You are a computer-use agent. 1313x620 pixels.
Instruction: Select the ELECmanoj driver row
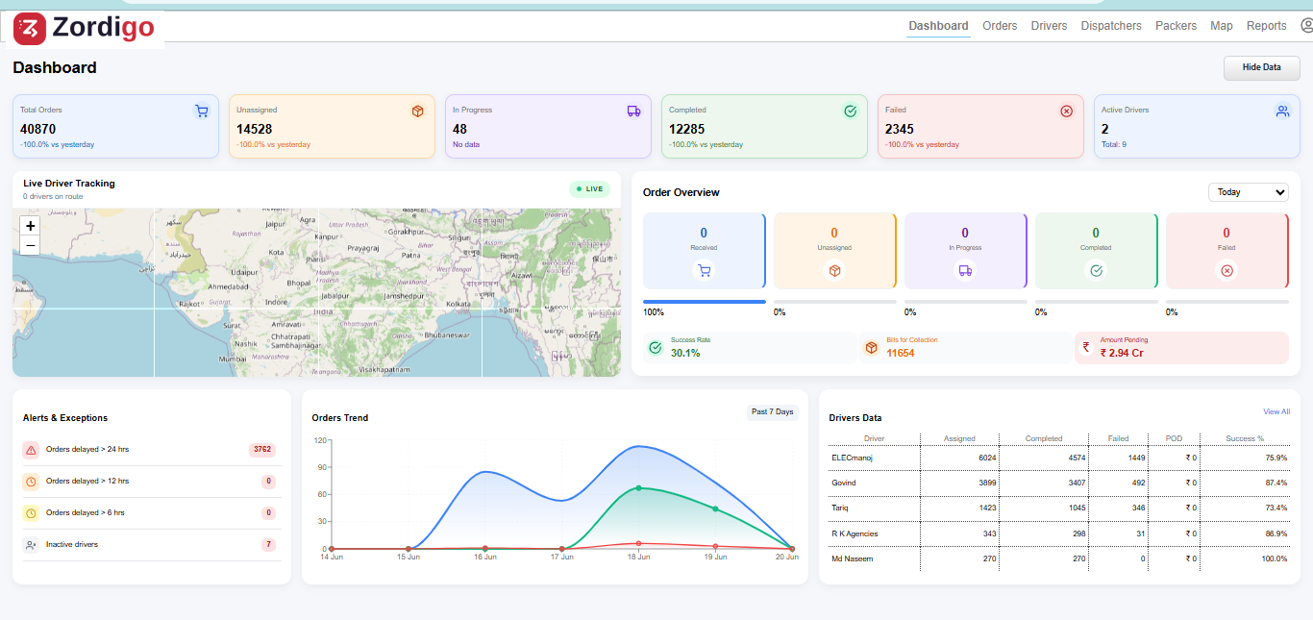point(1058,459)
